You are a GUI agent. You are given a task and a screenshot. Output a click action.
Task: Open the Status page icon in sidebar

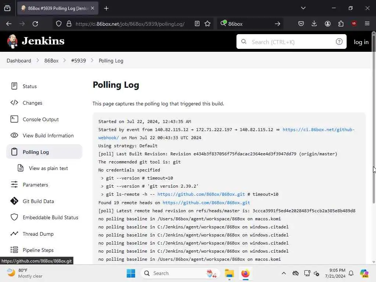pyautogui.click(x=14, y=86)
